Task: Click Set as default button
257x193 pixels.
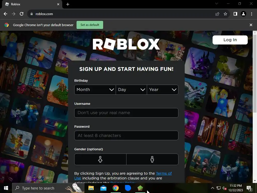Action: click(x=90, y=25)
